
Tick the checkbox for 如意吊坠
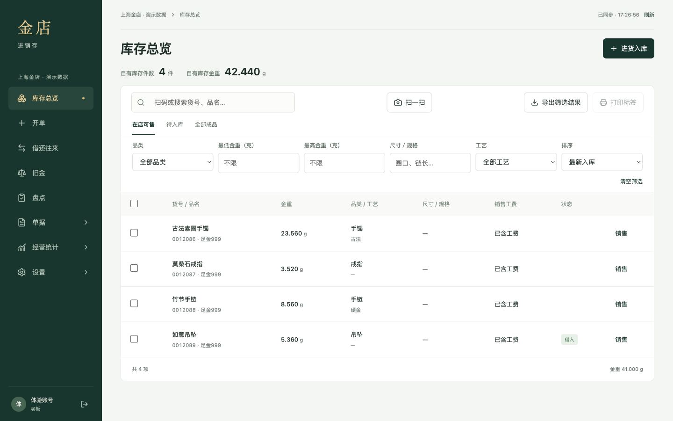tap(134, 339)
